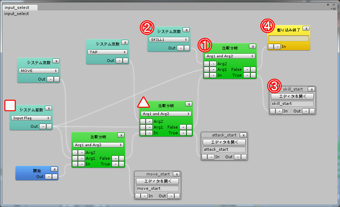Click the minus button beside 開始 Out
This screenshot has width=340, height=207.
tap(49, 177)
